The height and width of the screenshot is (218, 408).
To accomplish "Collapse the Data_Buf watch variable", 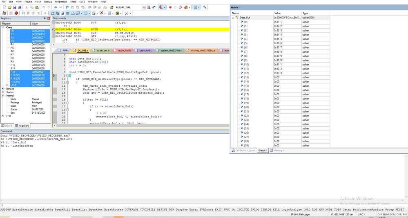I will [234, 18].
